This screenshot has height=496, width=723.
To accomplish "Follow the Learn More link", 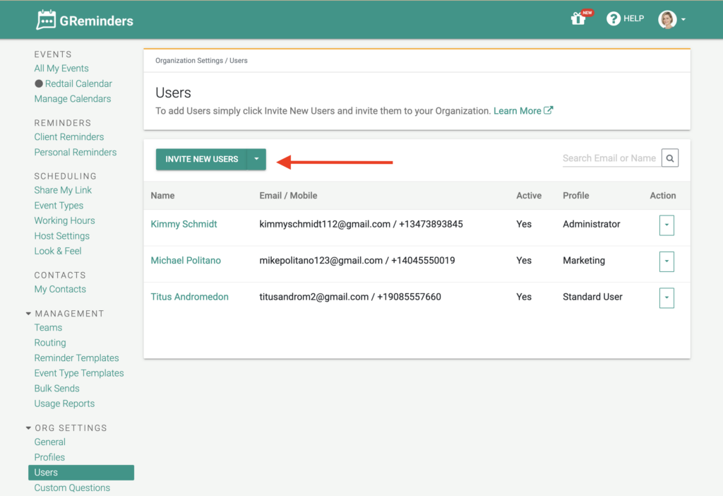I will coord(517,111).
